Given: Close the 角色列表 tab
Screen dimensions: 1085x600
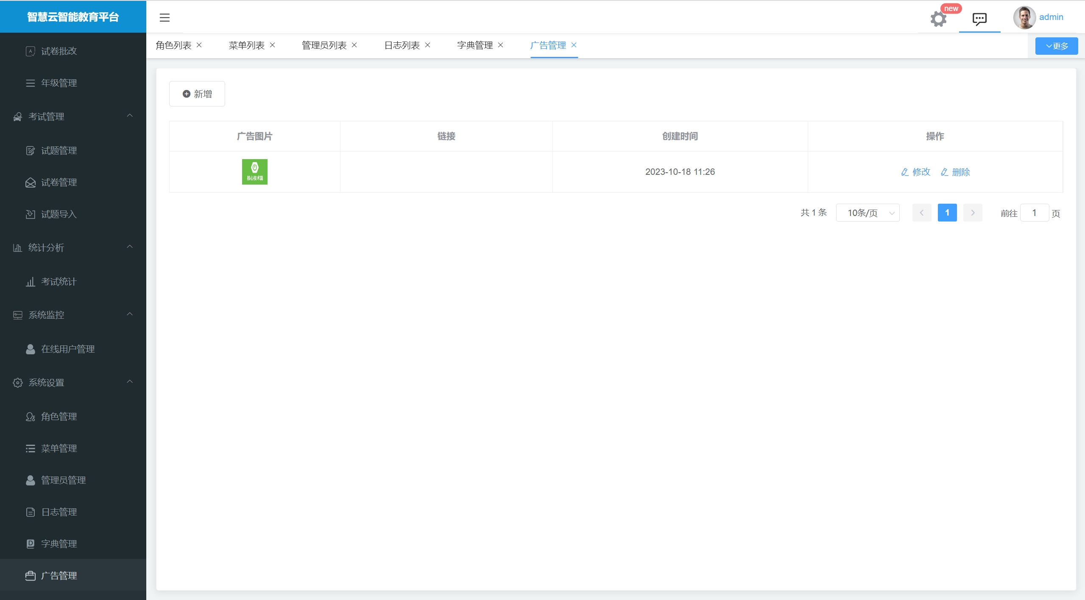Looking at the screenshot, I should [x=199, y=45].
